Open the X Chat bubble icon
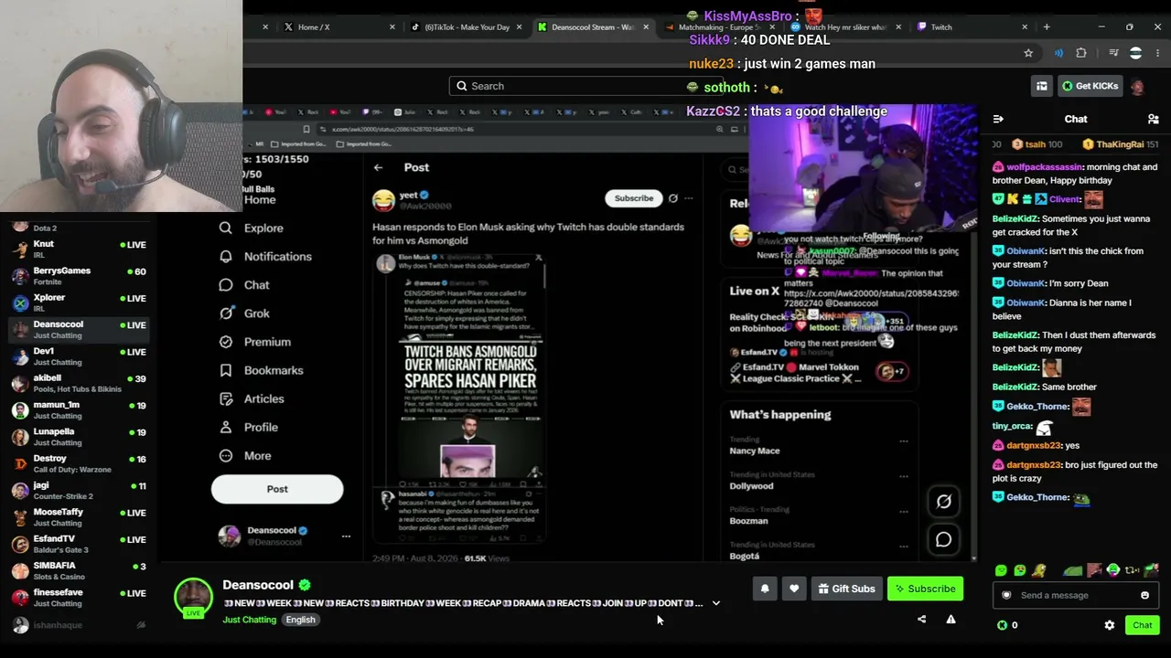 pyautogui.click(x=226, y=285)
